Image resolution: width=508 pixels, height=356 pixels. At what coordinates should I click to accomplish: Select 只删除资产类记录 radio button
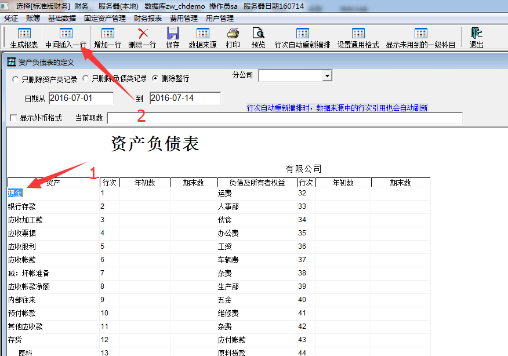coord(15,79)
